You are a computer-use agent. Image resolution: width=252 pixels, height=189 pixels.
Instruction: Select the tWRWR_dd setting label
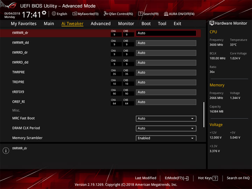coord(21,43)
